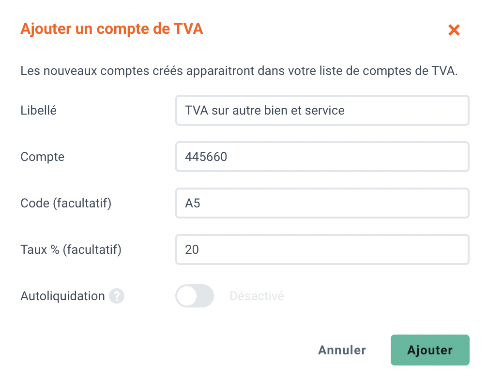Click the Libellé field label
The image size is (488, 380).
39,110
